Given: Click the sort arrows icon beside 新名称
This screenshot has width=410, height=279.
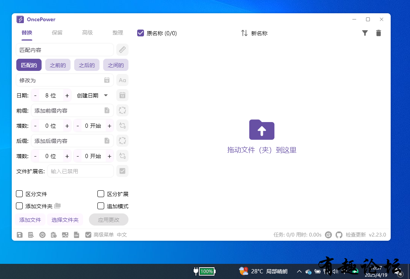Looking at the screenshot, I should click(244, 33).
